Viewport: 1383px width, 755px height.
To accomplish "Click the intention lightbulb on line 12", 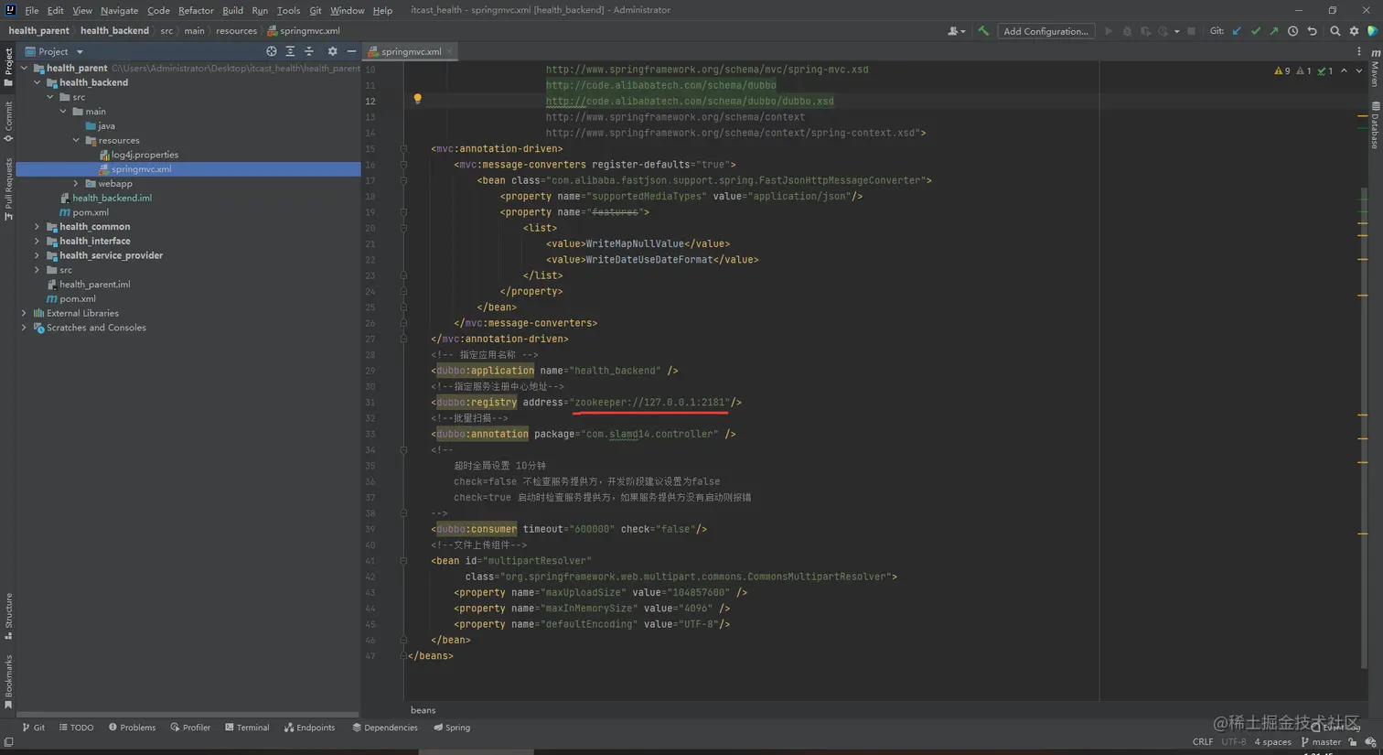I will tap(417, 99).
